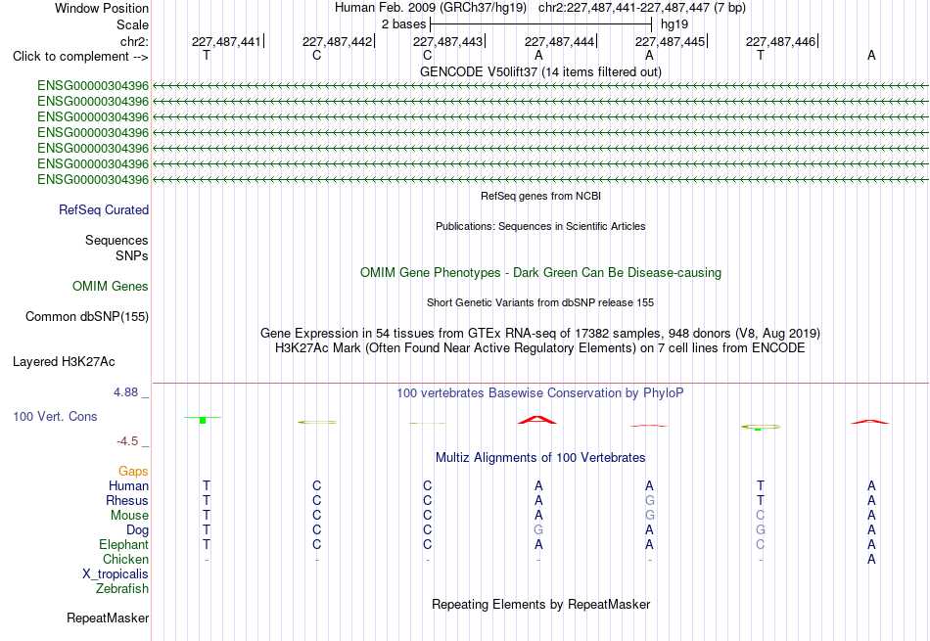This screenshot has height=641, width=930.
Task: Click 'Human Feb. 2009 (GRCh37/hg19)' assembly text
Action: [431, 8]
